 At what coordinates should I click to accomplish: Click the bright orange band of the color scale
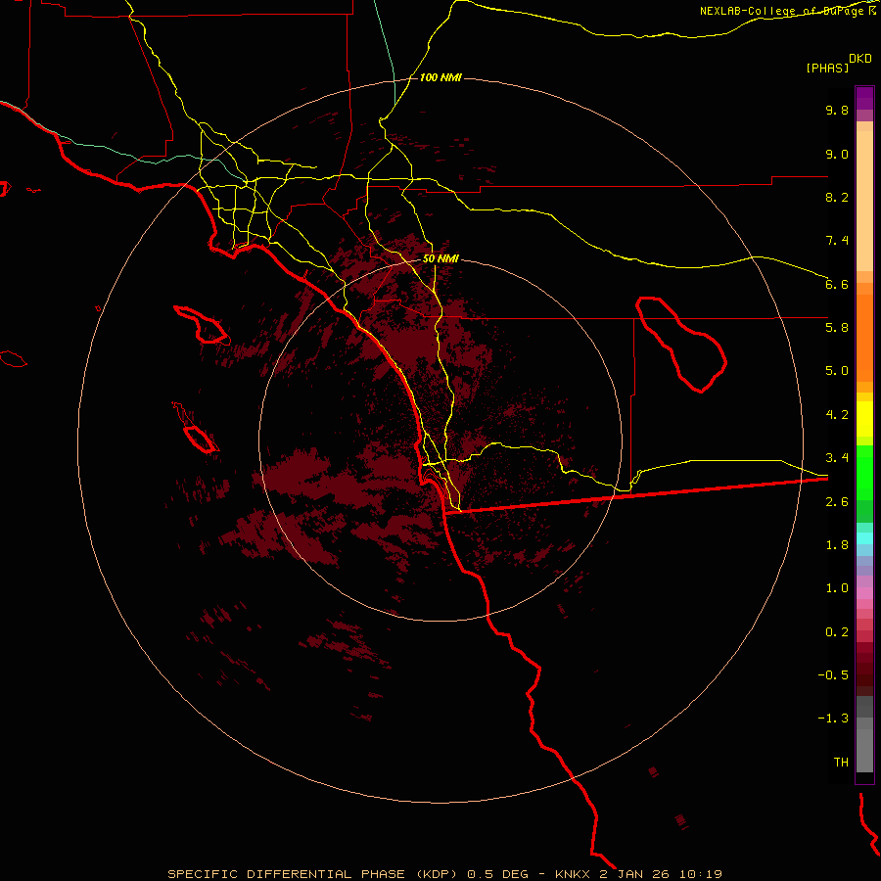(x=864, y=339)
